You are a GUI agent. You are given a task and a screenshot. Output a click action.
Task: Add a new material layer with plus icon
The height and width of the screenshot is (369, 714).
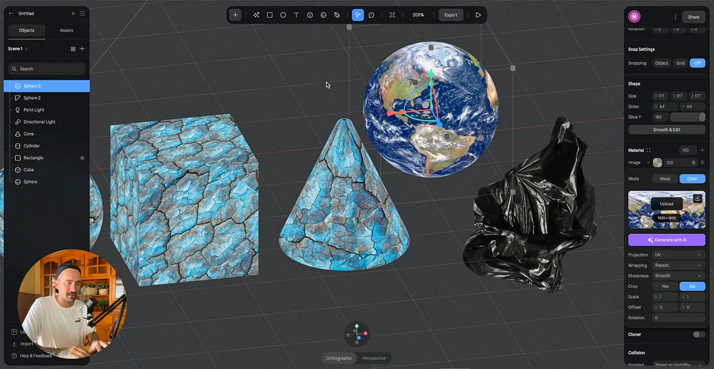[702, 150]
